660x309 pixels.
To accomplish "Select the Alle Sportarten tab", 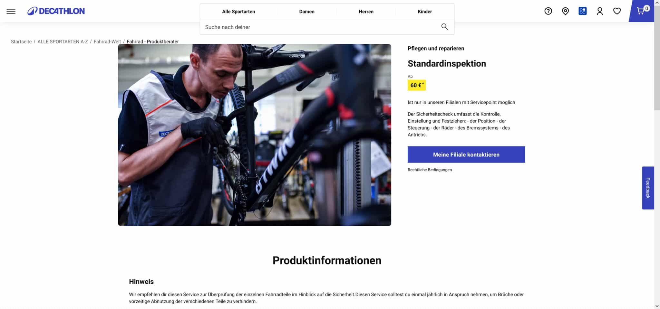I will 238,12.
